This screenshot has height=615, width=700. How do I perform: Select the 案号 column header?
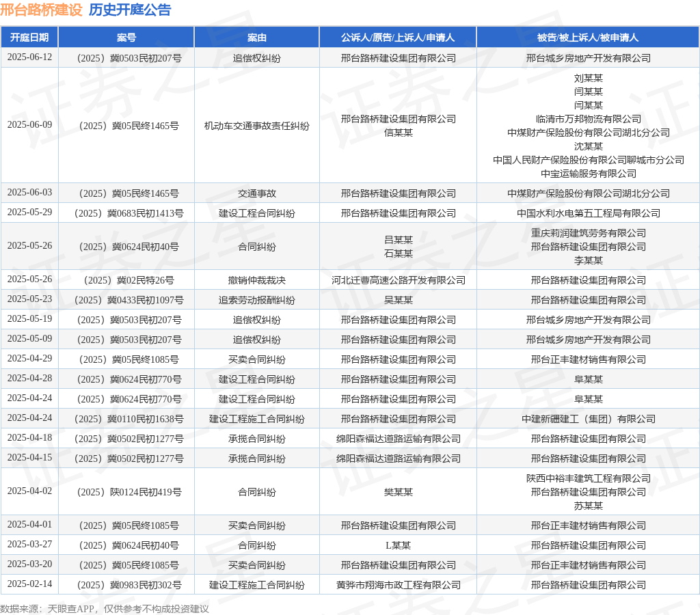(x=126, y=38)
